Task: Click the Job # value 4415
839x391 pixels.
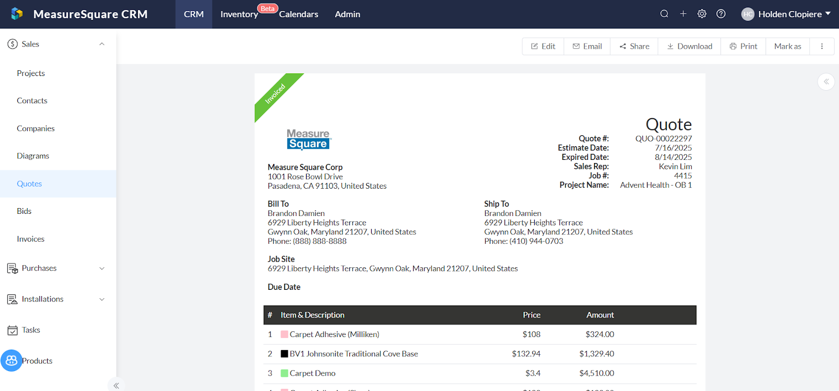Action: [x=683, y=176]
